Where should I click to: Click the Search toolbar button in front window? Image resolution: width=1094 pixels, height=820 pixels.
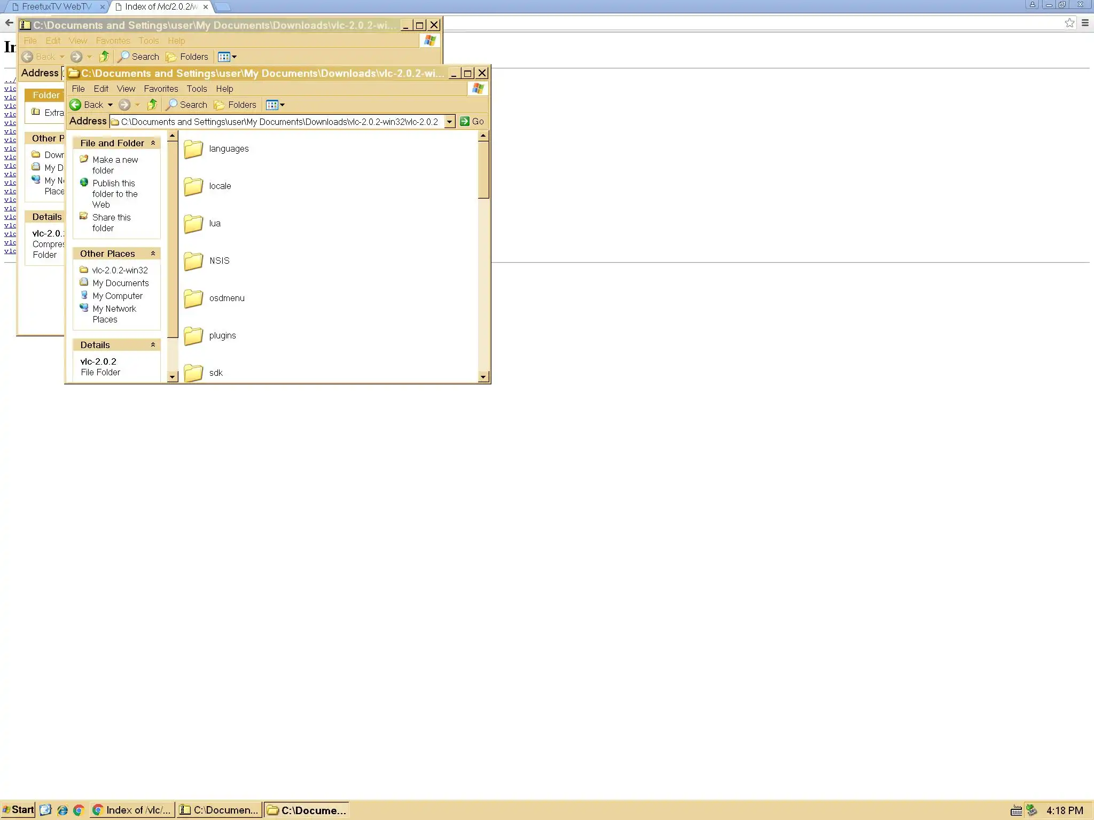pyautogui.click(x=186, y=105)
